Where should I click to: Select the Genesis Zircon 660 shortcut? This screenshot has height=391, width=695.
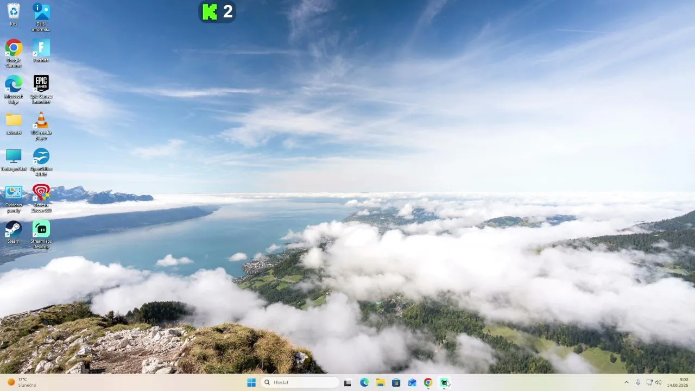(x=41, y=198)
